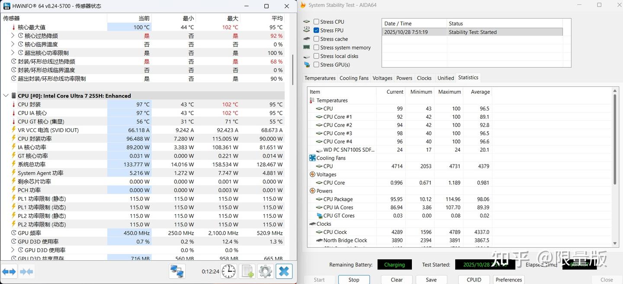The width and height of the screenshot is (623, 284).
Task: Expand 核心临界温度 row
Action: click(x=13, y=44)
